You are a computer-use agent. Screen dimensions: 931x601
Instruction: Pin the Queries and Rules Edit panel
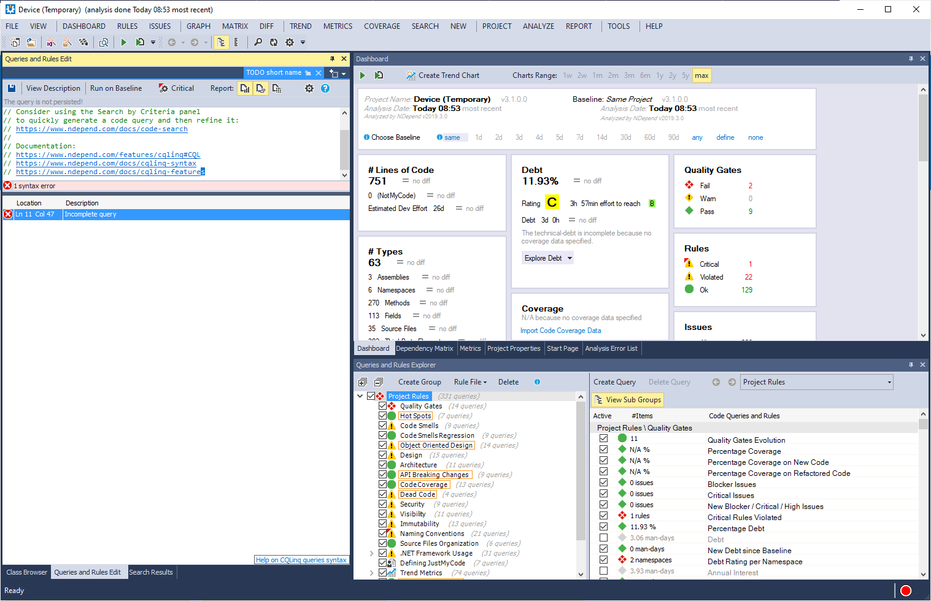point(332,59)
